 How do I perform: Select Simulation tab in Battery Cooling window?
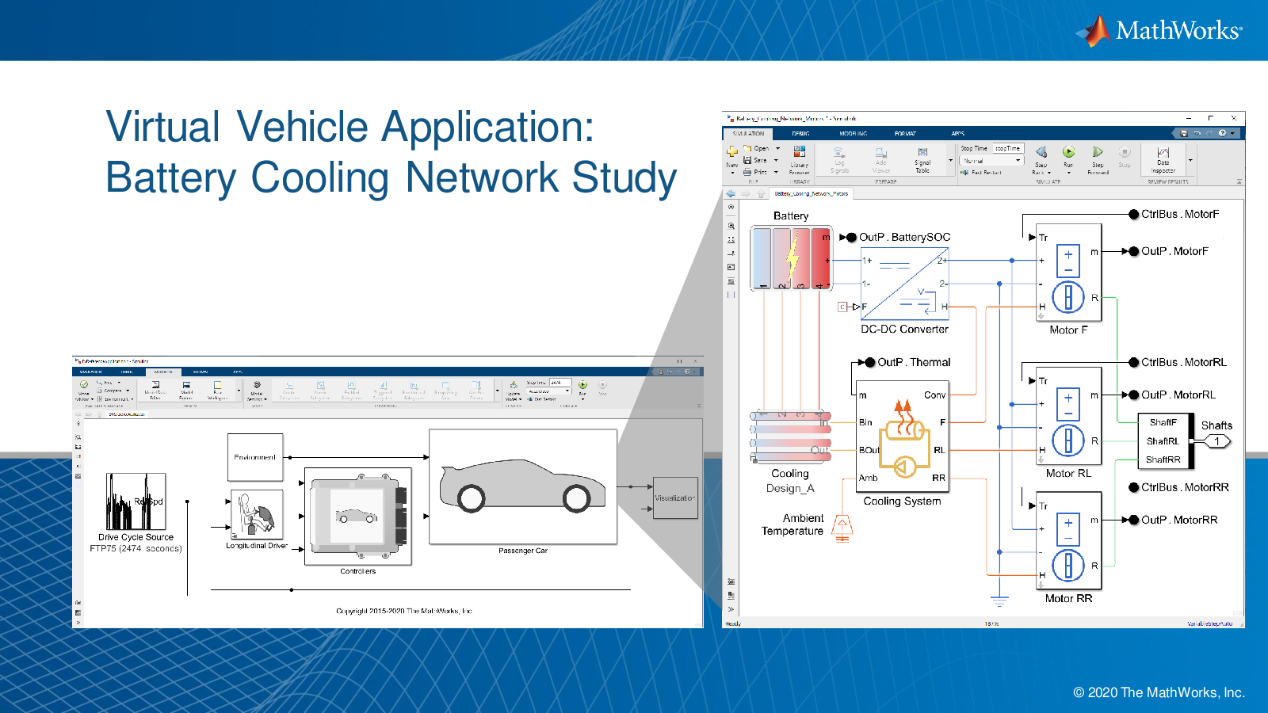[x=748, y=134]
